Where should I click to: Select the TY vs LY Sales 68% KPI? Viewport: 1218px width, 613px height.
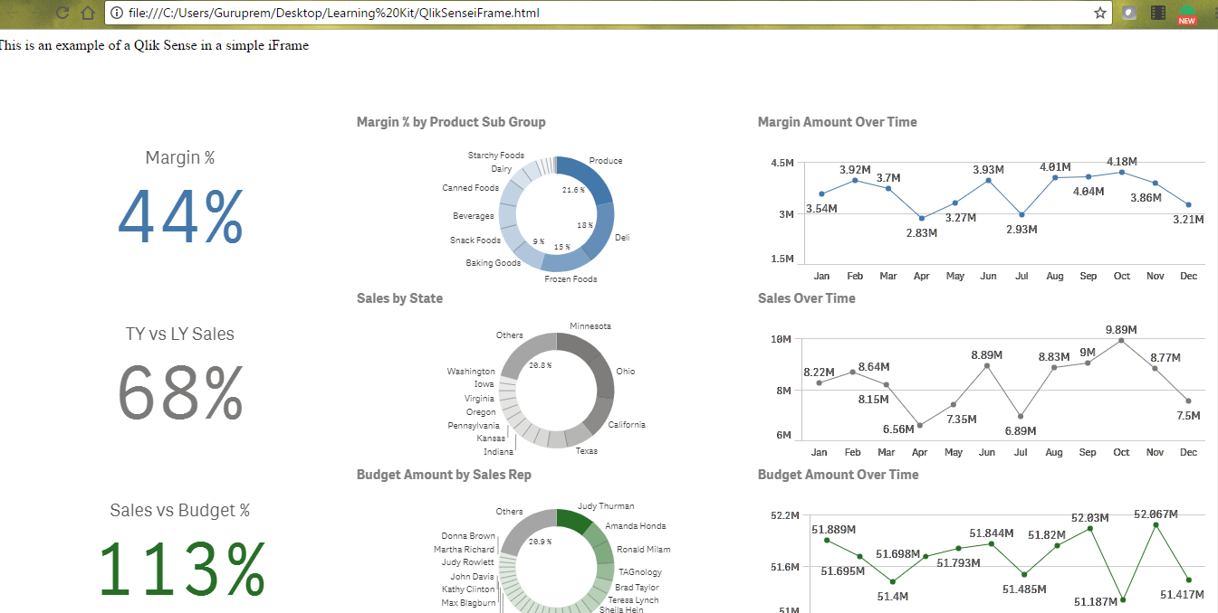point(179,391)
